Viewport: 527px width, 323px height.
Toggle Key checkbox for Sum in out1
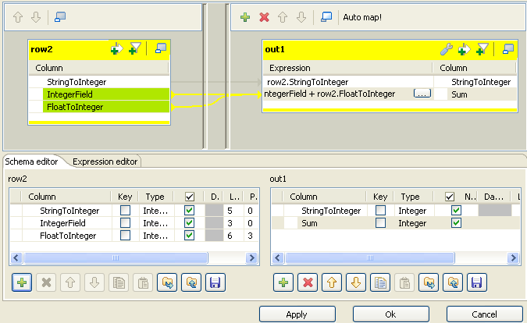click(x=380, y=223)
